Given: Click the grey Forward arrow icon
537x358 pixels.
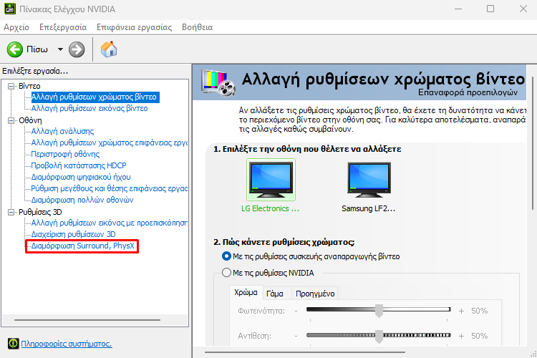Looking at the screenshot, I should point(77,49).
